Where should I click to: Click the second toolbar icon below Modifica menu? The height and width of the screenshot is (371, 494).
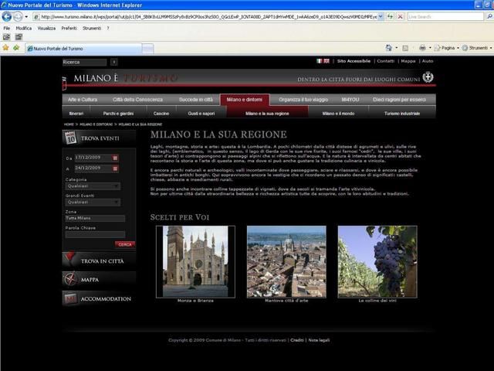click(19, 37)
